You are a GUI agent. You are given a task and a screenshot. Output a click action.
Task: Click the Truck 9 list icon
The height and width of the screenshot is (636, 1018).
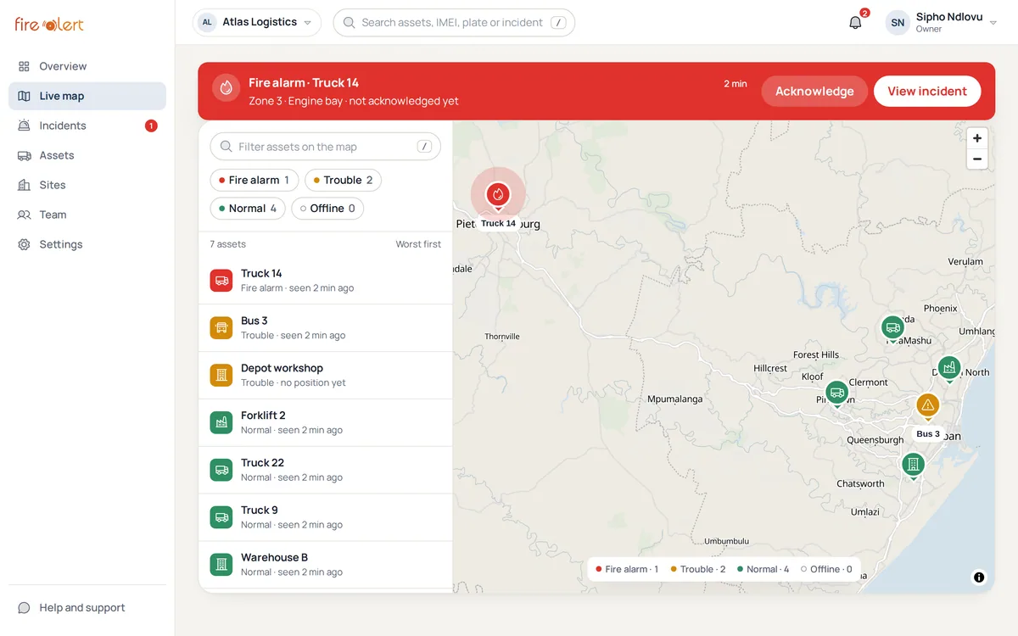(x=221, y=517)
